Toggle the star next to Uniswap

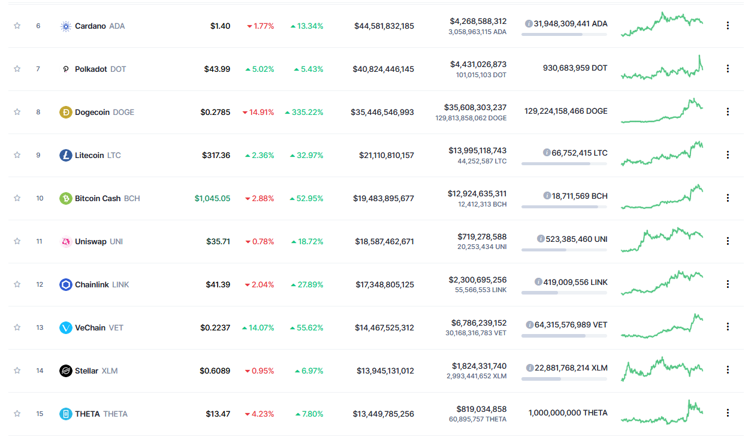click(17, 241)
